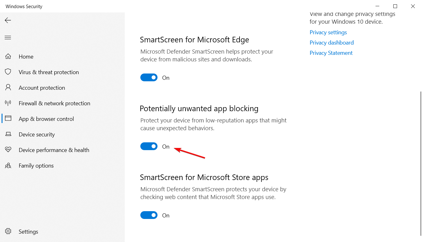
Task: Open the Privacy Statement link
Action: coord(331,53)
